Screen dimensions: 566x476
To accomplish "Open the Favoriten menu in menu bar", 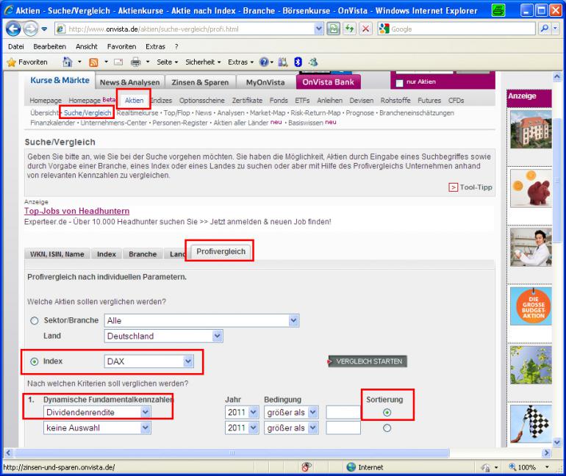I will tap(121, 46).
